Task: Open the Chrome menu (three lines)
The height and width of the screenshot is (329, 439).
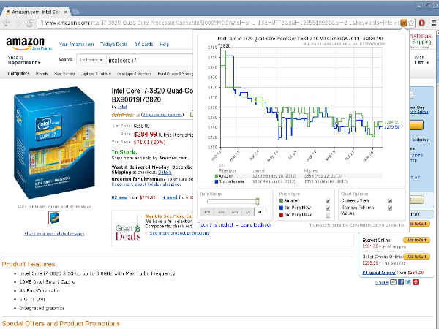Action: click(434, 23)
